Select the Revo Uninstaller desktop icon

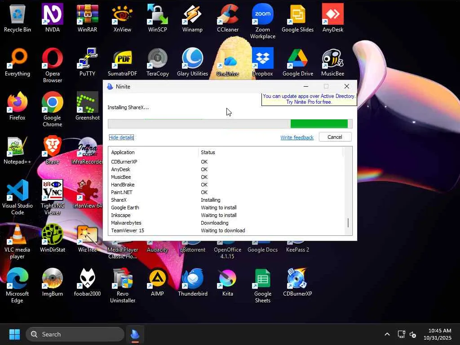[x=123, y=285]
